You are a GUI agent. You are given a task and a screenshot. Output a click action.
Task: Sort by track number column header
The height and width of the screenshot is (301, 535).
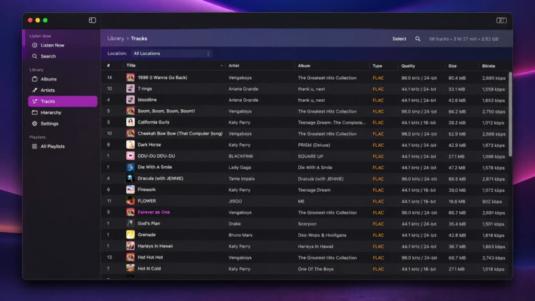tap(108, 66)
